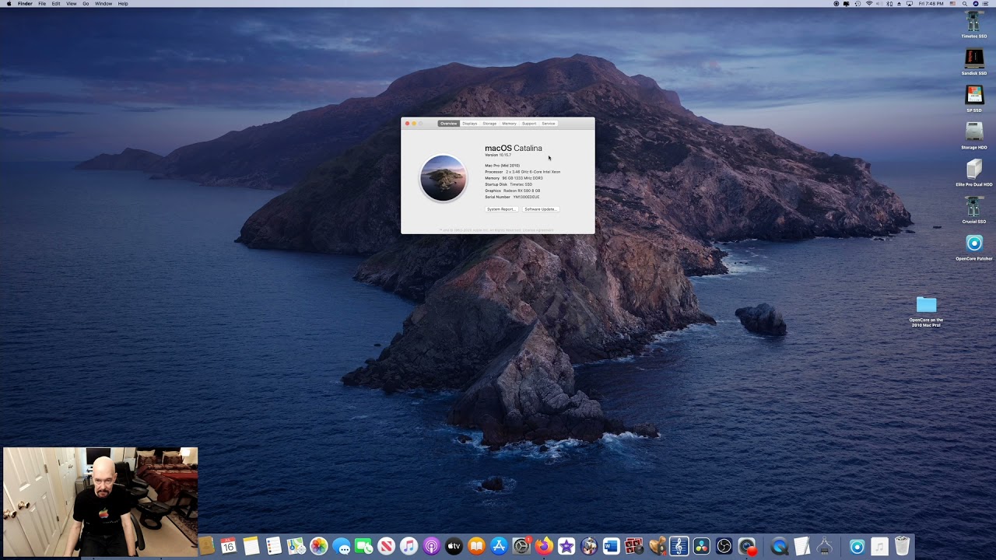
Task: Launch Apple TV app from Dock
Action: click(x=454, y=546)
